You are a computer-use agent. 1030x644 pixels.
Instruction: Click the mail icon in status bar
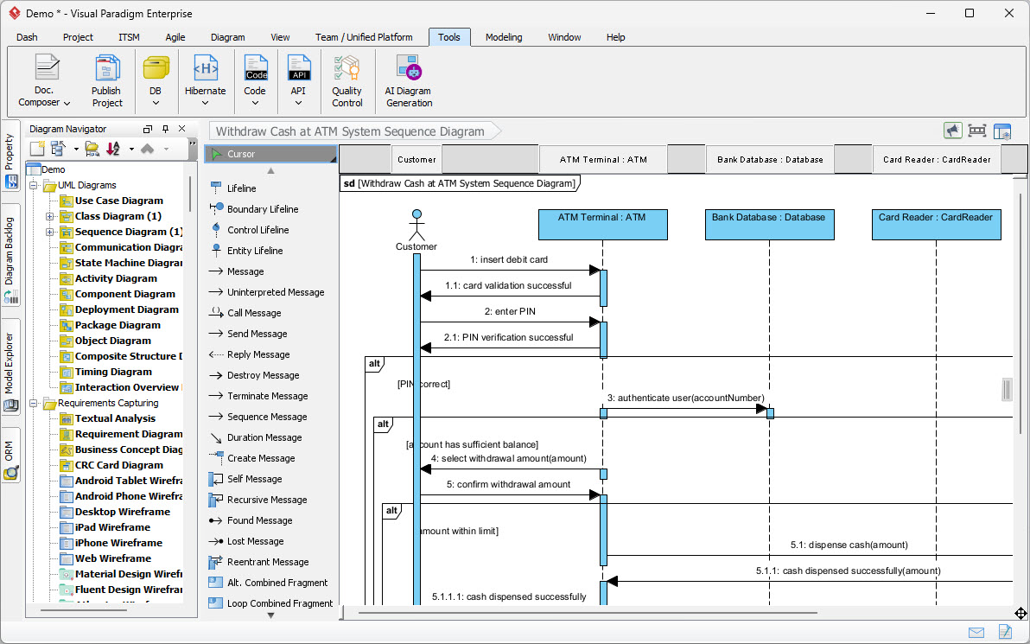[976, 632]
